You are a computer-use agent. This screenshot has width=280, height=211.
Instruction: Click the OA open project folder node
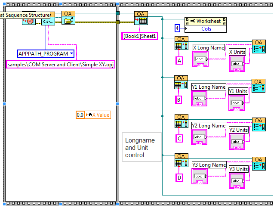[68, 18]
